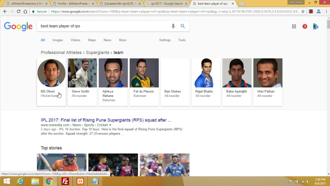The width and height of the screenshot is (330, 186).
Task: Open IPL 2017 Final list RPS squad result
Action: [106, 120]
